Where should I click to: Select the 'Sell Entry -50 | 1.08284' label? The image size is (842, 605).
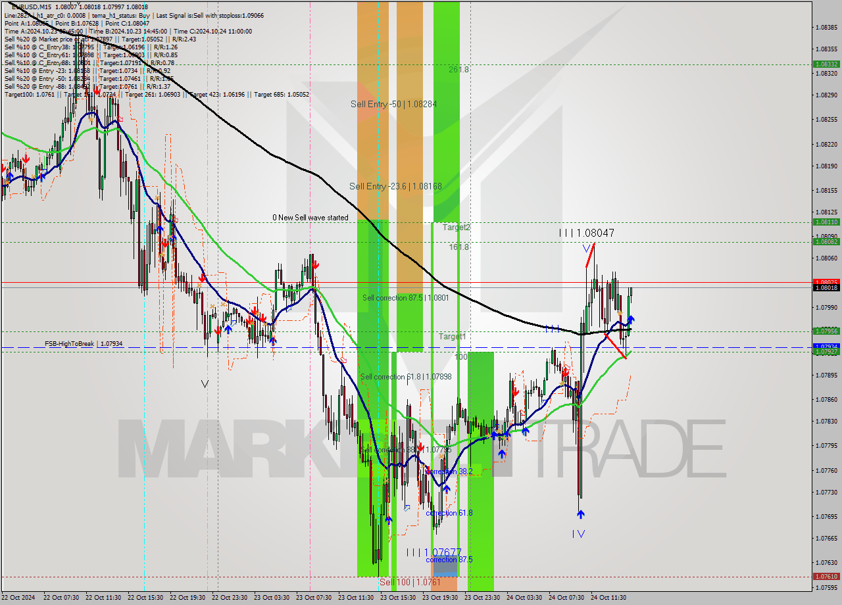pos(393,104)
